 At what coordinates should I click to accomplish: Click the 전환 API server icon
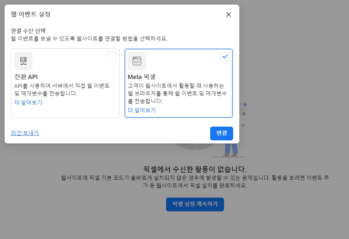click(23, 61)
